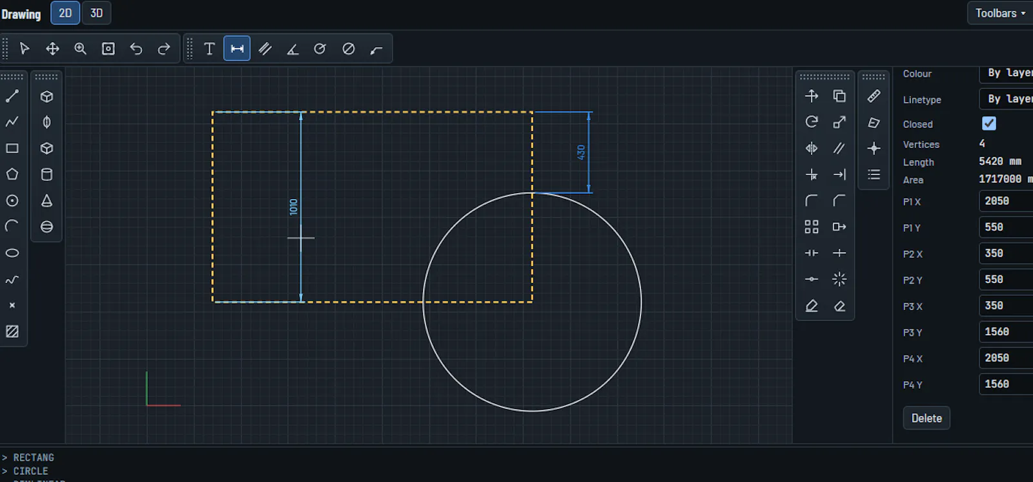1033x482 pixels.
Task: Undo the last action
Action: pos(136,48)
